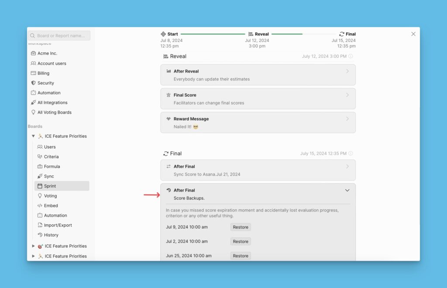The width and height of the screenshot is (447, 288).
Task: Click the green progress bar between Start and Reveal
Action: point(213,34)
